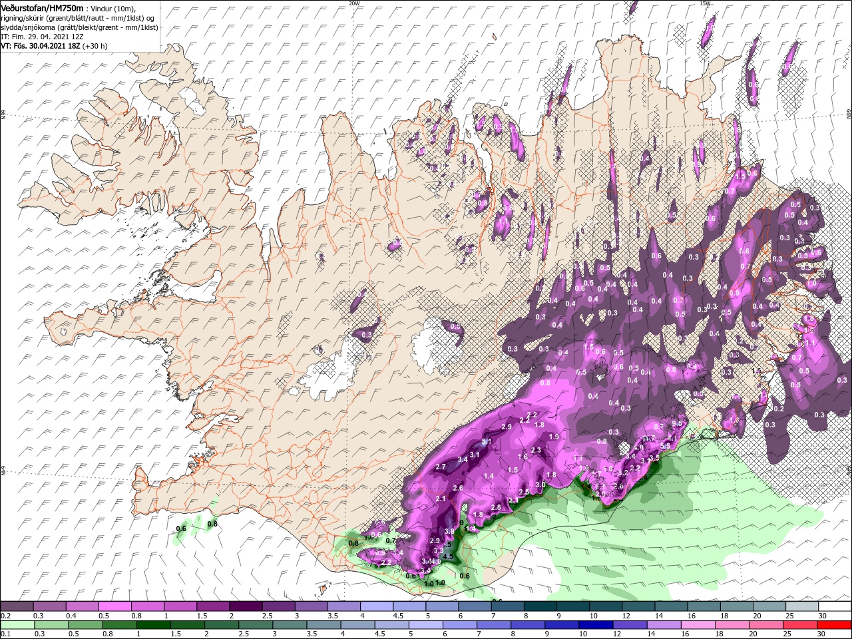Screen dimensions: 852x639
Task: Click the 'VT: Fös. 30.04.2021 18Z' line
Action: [x=54, y=46]
